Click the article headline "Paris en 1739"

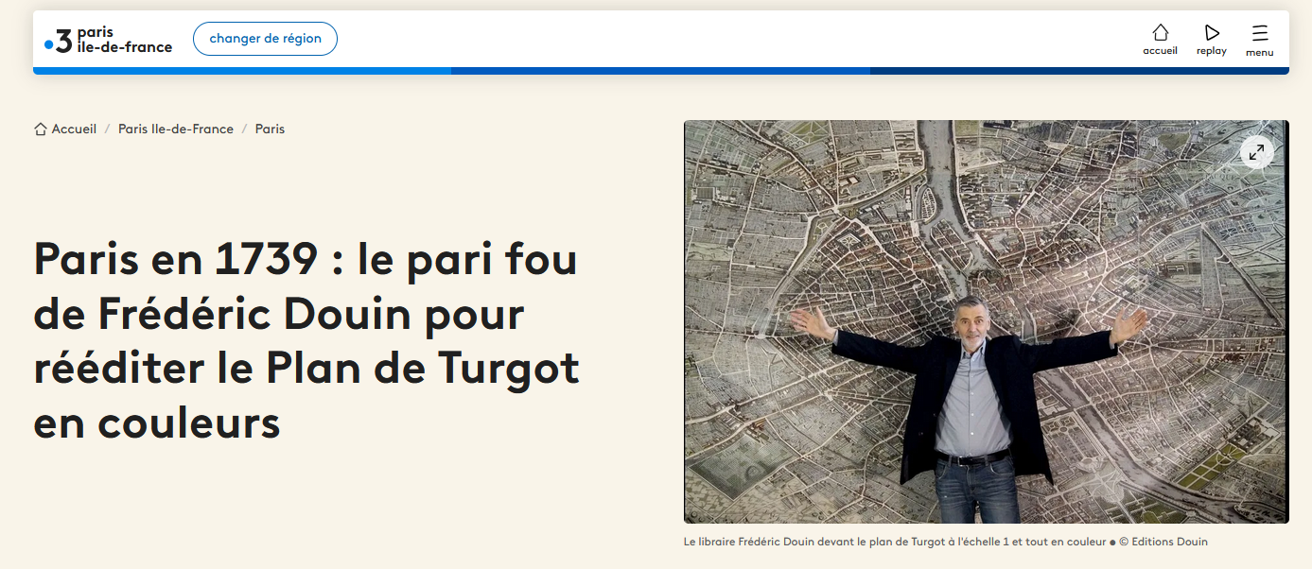[306, 341]
